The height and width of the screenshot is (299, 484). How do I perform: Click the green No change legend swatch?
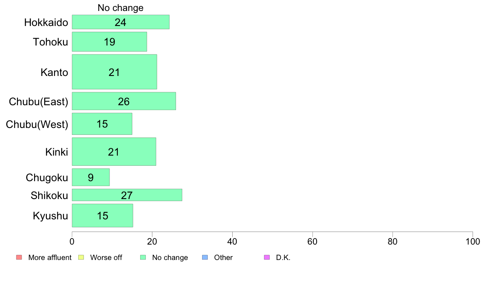pyautogui.click(x=143, y=258)
